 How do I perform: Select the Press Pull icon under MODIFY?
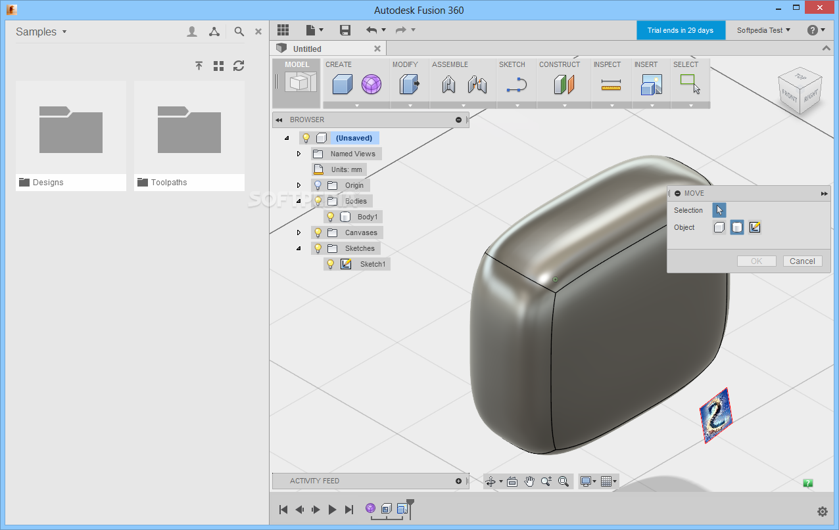410,84
